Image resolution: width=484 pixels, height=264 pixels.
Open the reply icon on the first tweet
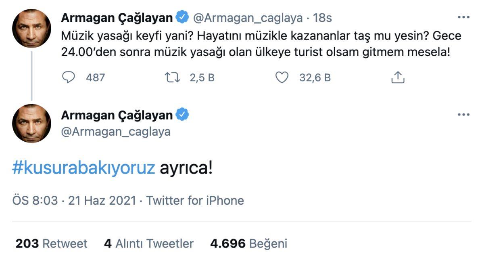click(x=68, y=77)
